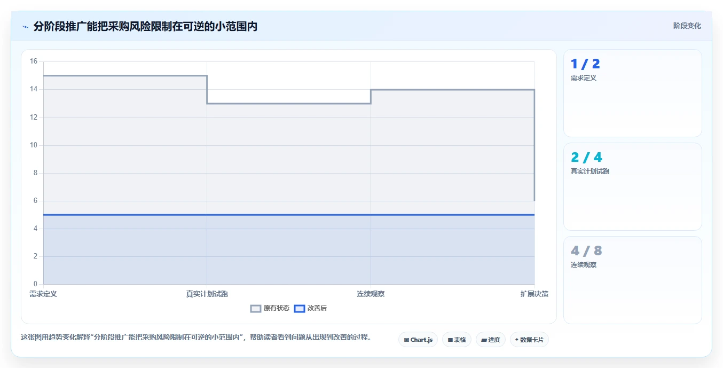
Task: Select the Chart.js tag chip
Action: tap(418, 340)
